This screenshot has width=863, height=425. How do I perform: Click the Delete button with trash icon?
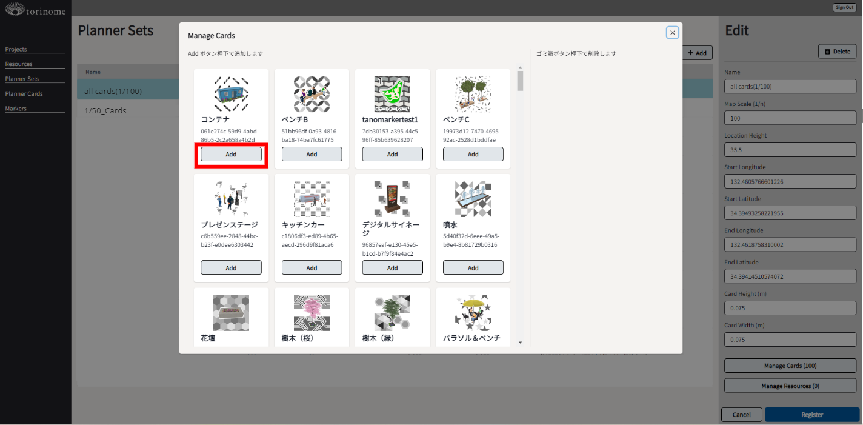[837, 52]
